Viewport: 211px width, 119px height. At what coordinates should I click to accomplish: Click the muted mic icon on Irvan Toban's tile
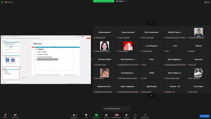click(x=188, y=92)
